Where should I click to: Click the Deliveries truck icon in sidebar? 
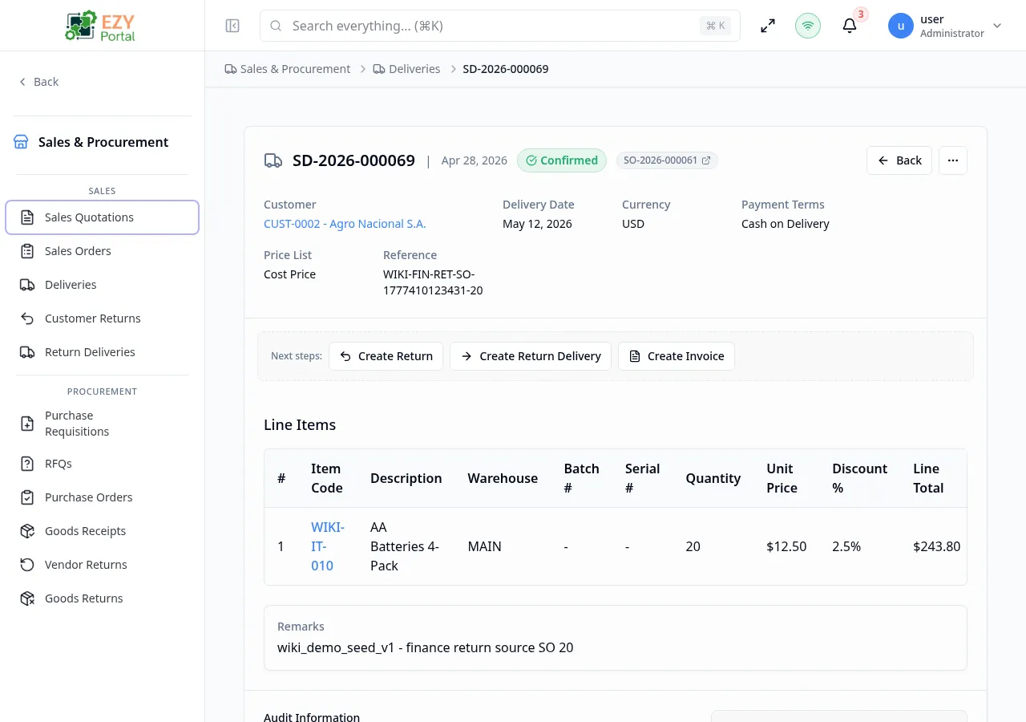[27, 285]
